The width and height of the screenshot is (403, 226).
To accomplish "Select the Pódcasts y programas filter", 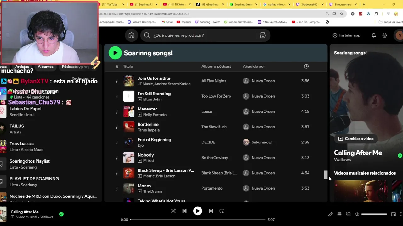I will click(x=76, y=67).
